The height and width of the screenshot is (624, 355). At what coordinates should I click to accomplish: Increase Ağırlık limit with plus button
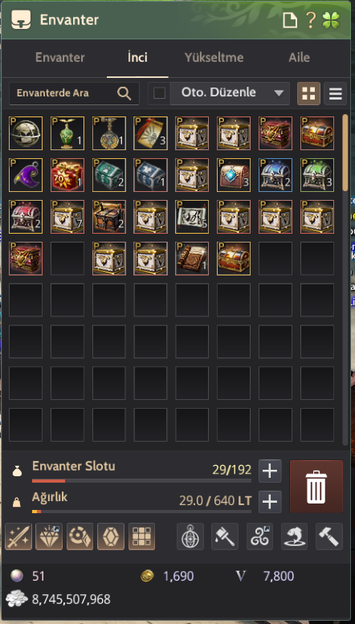tap(270, 502)
